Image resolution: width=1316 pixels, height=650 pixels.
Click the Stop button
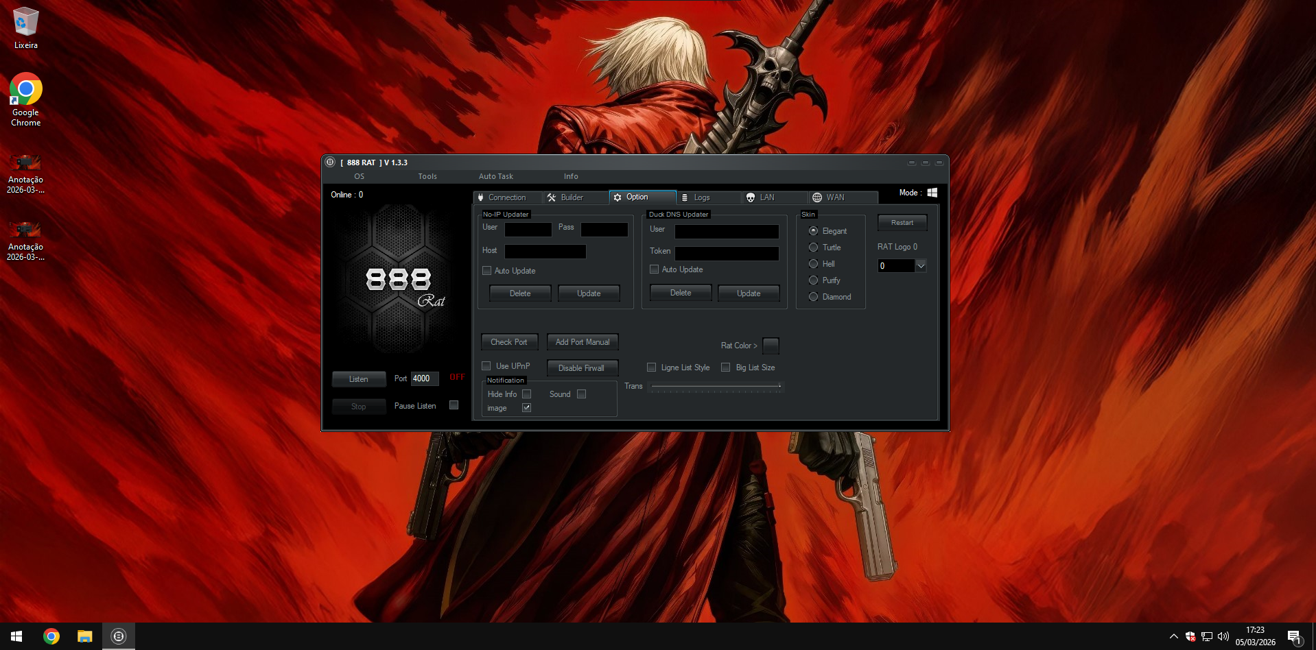pos(359,407)
